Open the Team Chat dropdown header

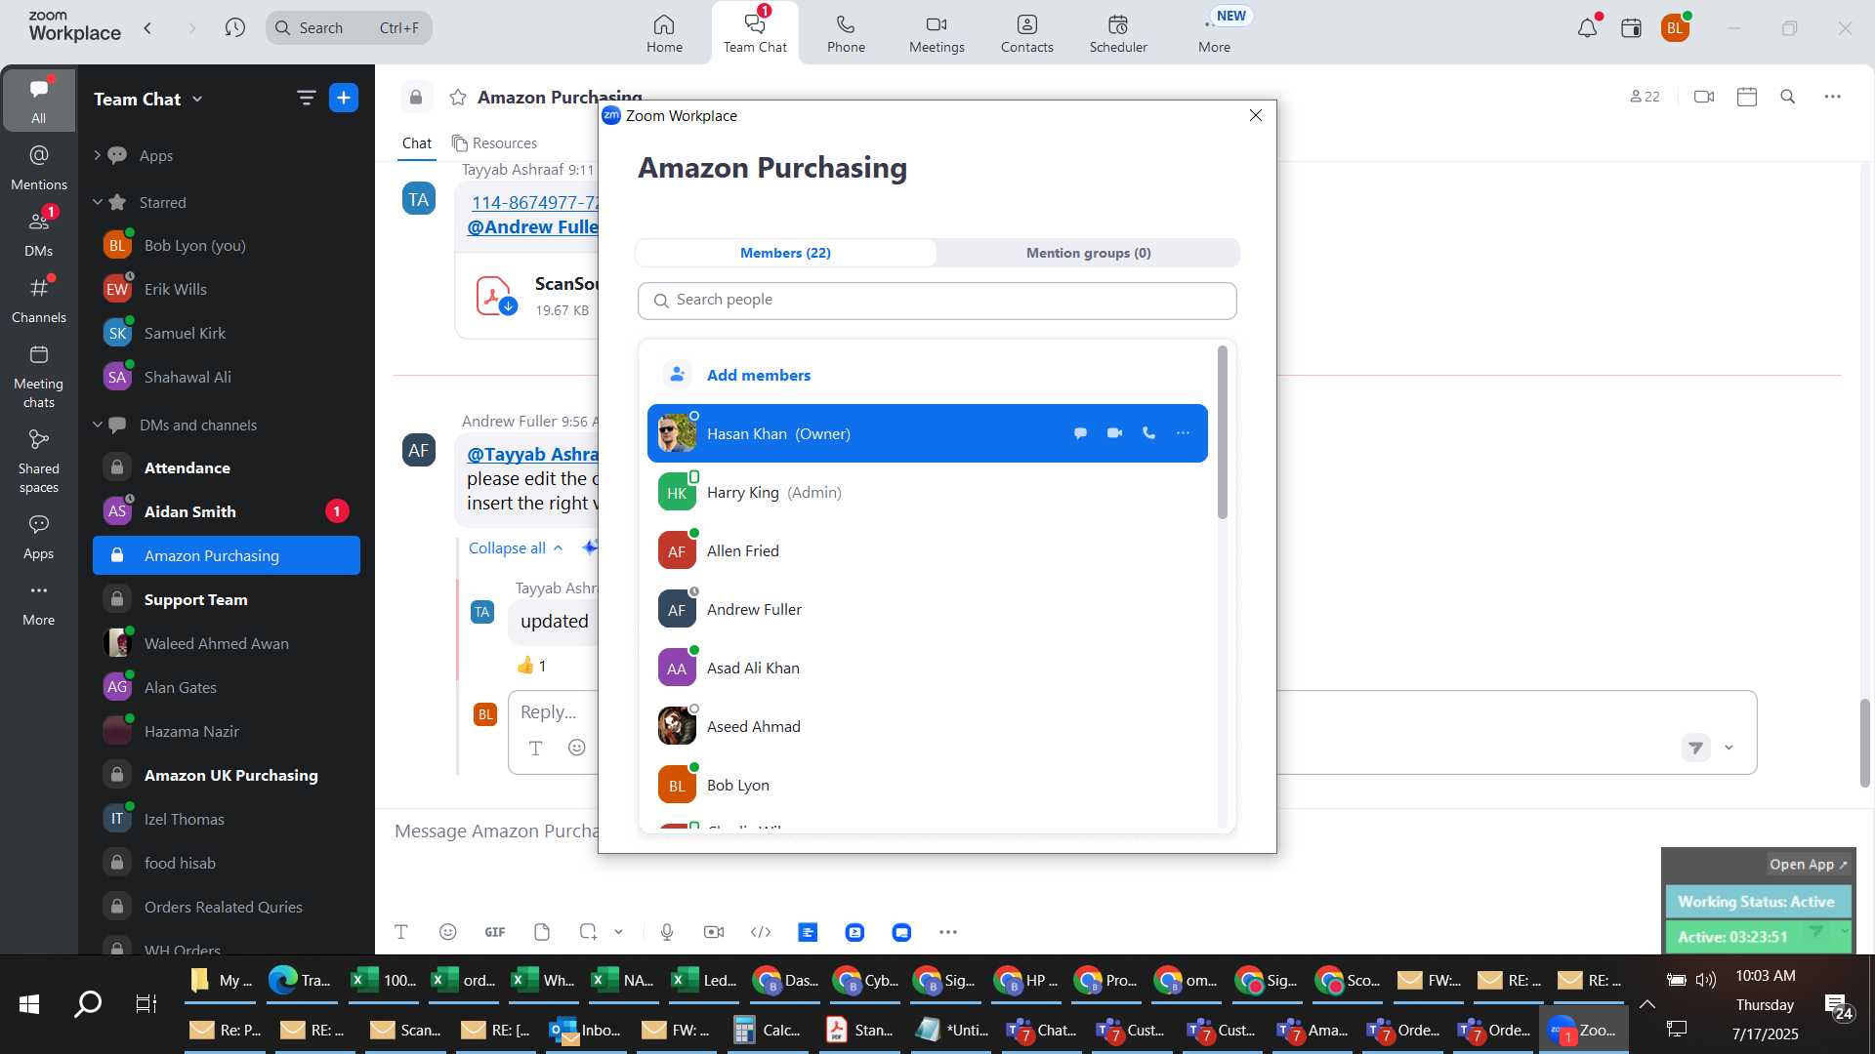[x=148, y=99]
